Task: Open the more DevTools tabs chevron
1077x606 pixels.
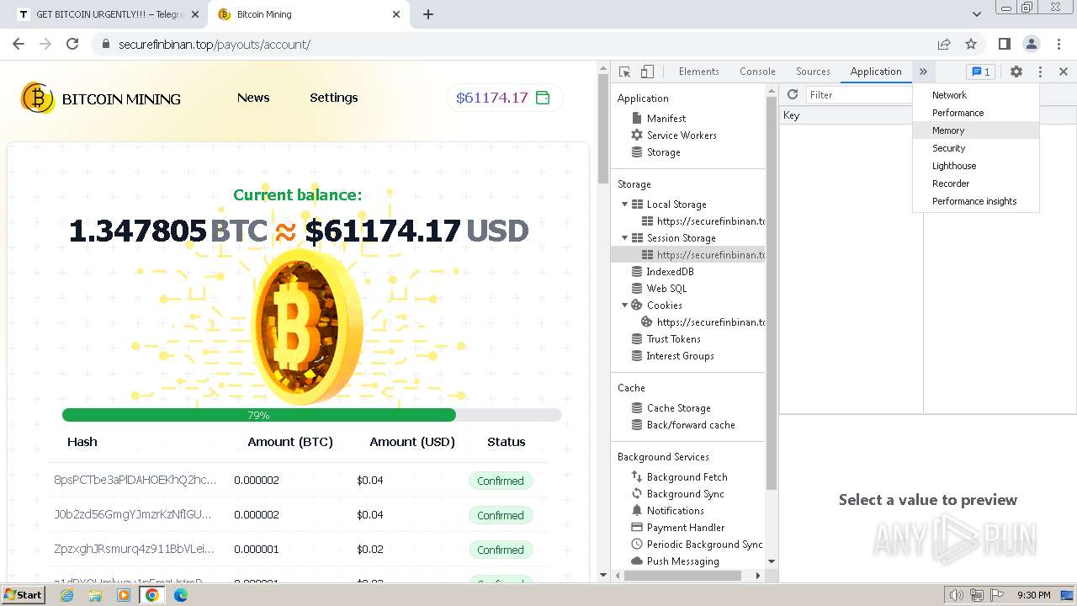Action: [x=923, y=72]
